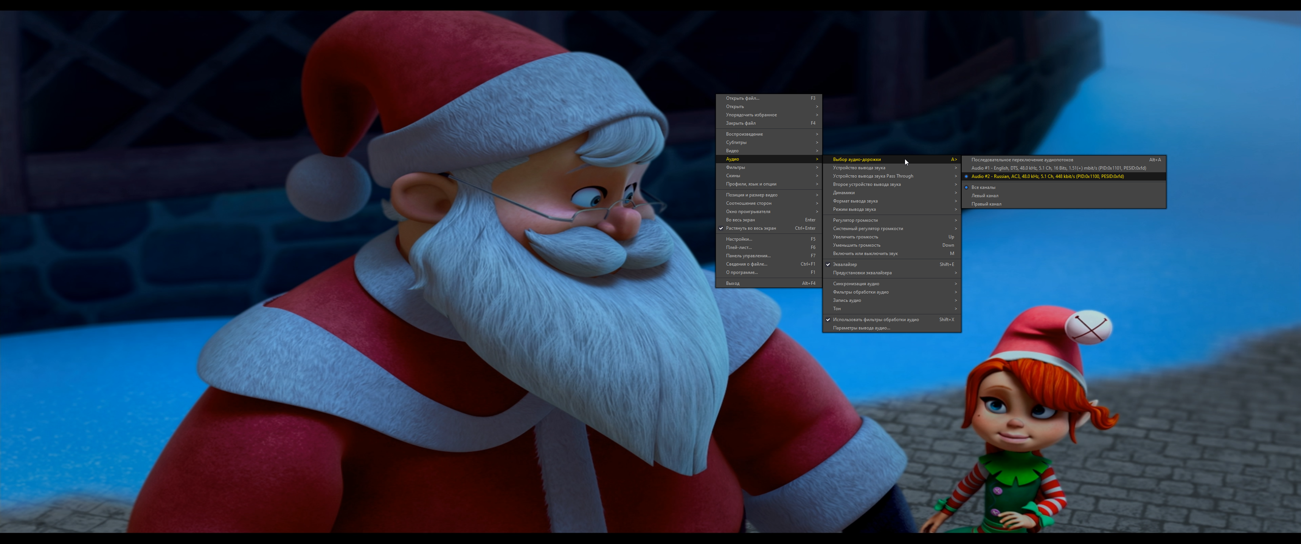Click Выход to exit the player
1301x544 pixels.
pos(732,284)
